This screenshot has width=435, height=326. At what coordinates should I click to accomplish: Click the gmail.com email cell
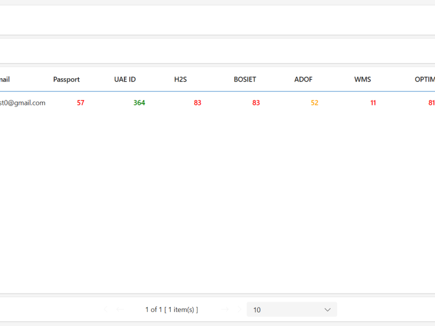coord(22,103)
